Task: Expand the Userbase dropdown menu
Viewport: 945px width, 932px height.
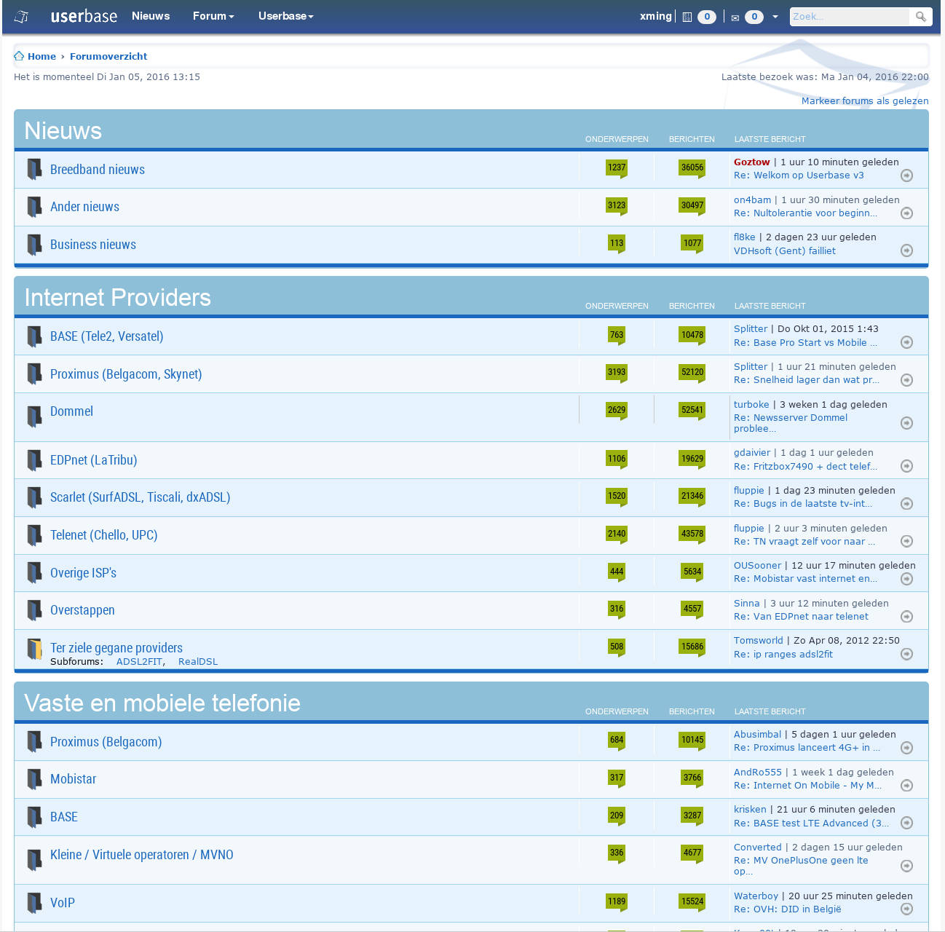Action: pos(285,16)
